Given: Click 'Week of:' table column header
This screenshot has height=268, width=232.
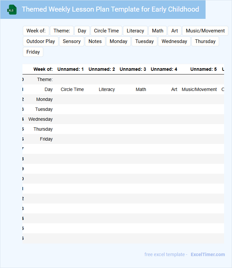Looking at the screenshot, I should click(x=43, y=69).
